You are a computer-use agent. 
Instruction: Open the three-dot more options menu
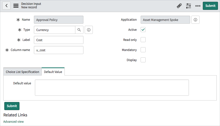click(x=198, y=6)
